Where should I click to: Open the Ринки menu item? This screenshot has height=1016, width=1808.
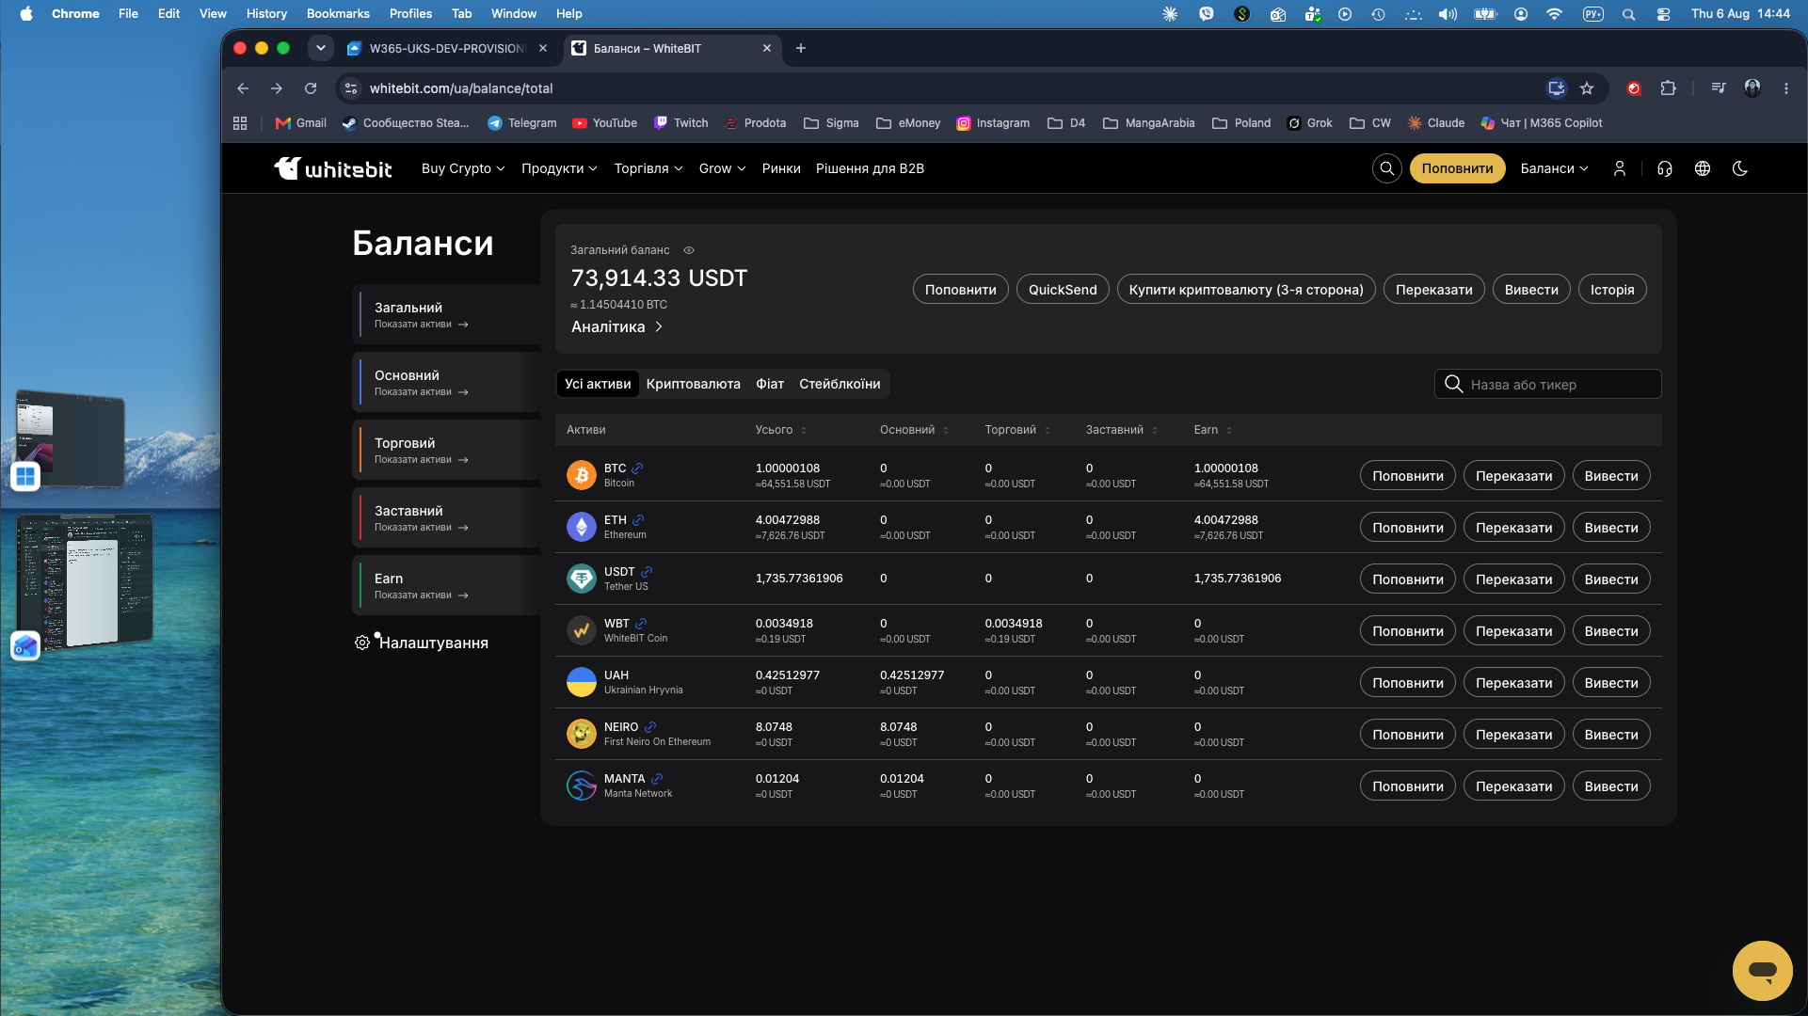781,168
